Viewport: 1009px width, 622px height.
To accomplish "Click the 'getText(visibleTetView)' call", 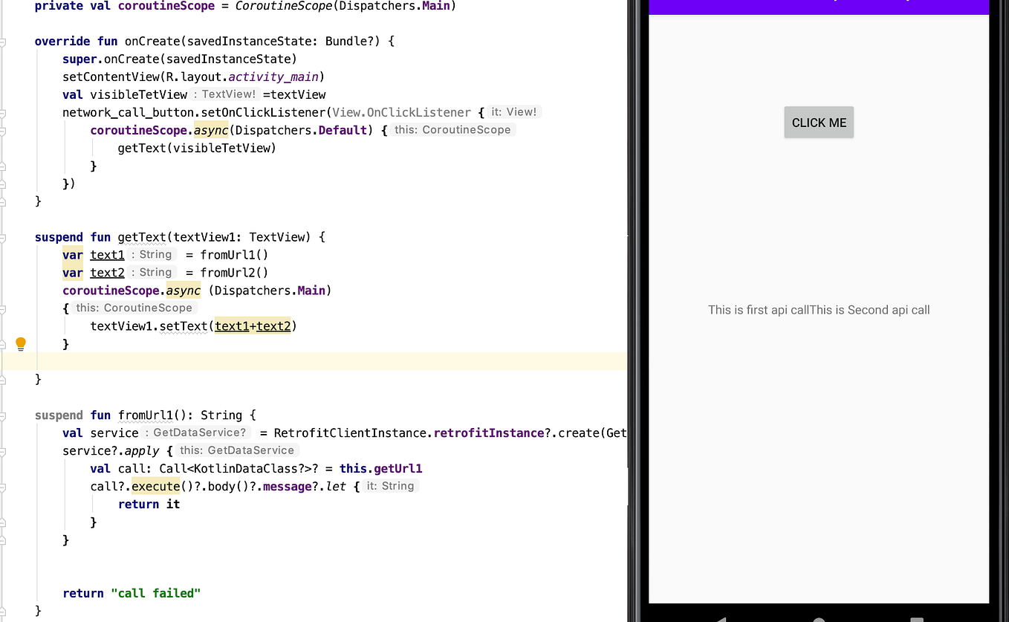I will pyautogui.click(x=197, y=148).
